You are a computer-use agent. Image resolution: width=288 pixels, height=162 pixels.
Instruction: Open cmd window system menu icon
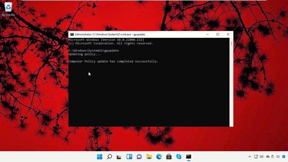click(x=72, y=34)
